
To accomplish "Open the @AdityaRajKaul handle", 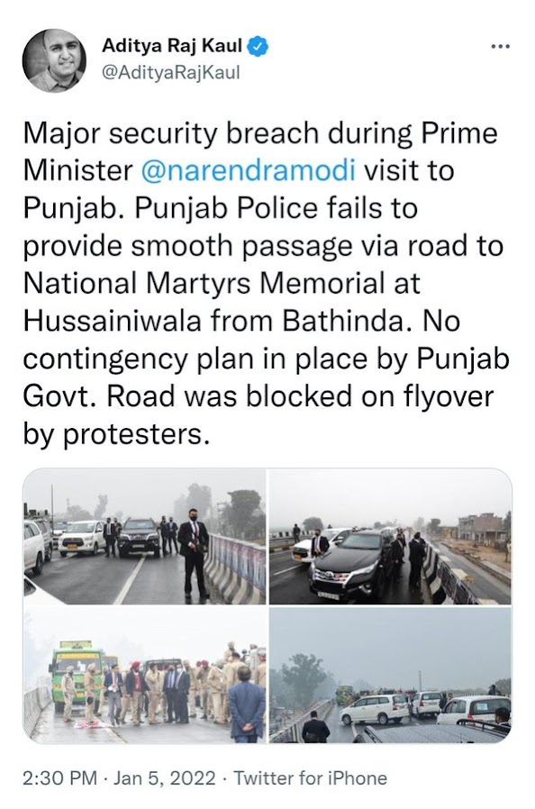I will [x=171, y=72].
